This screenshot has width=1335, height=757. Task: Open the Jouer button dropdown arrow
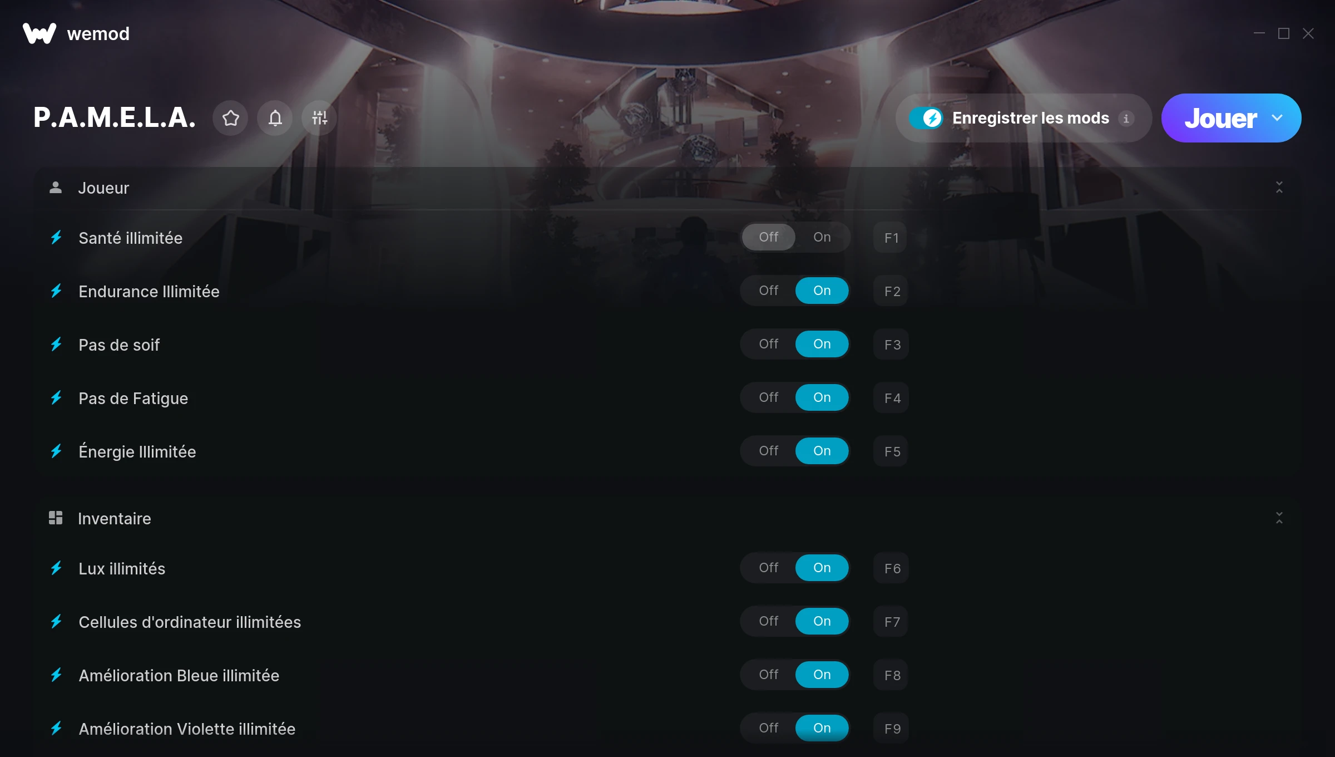pos(1277,118)
